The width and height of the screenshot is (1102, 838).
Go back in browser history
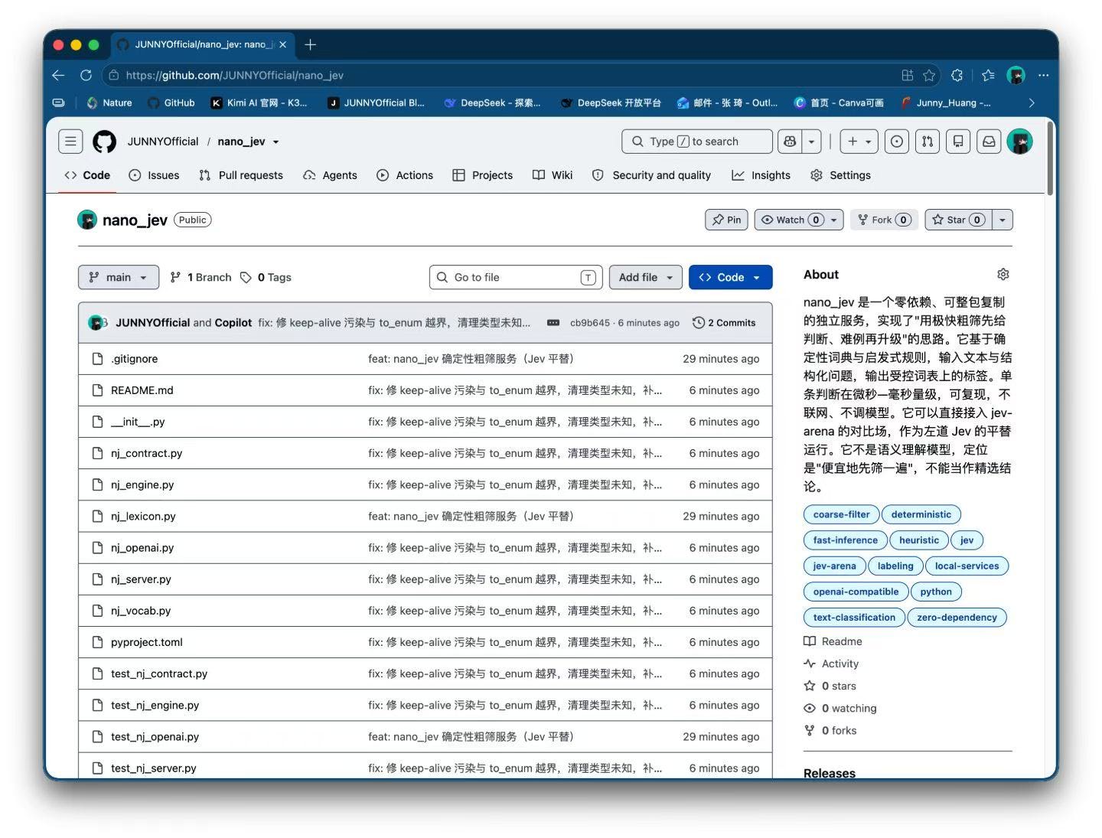click(58, 75)
